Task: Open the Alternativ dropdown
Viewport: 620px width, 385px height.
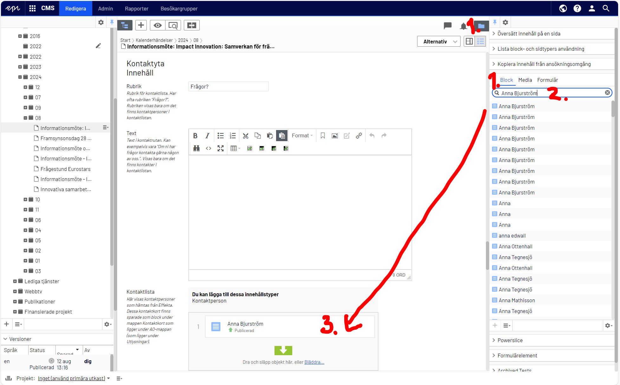Action: pos(439,42)
